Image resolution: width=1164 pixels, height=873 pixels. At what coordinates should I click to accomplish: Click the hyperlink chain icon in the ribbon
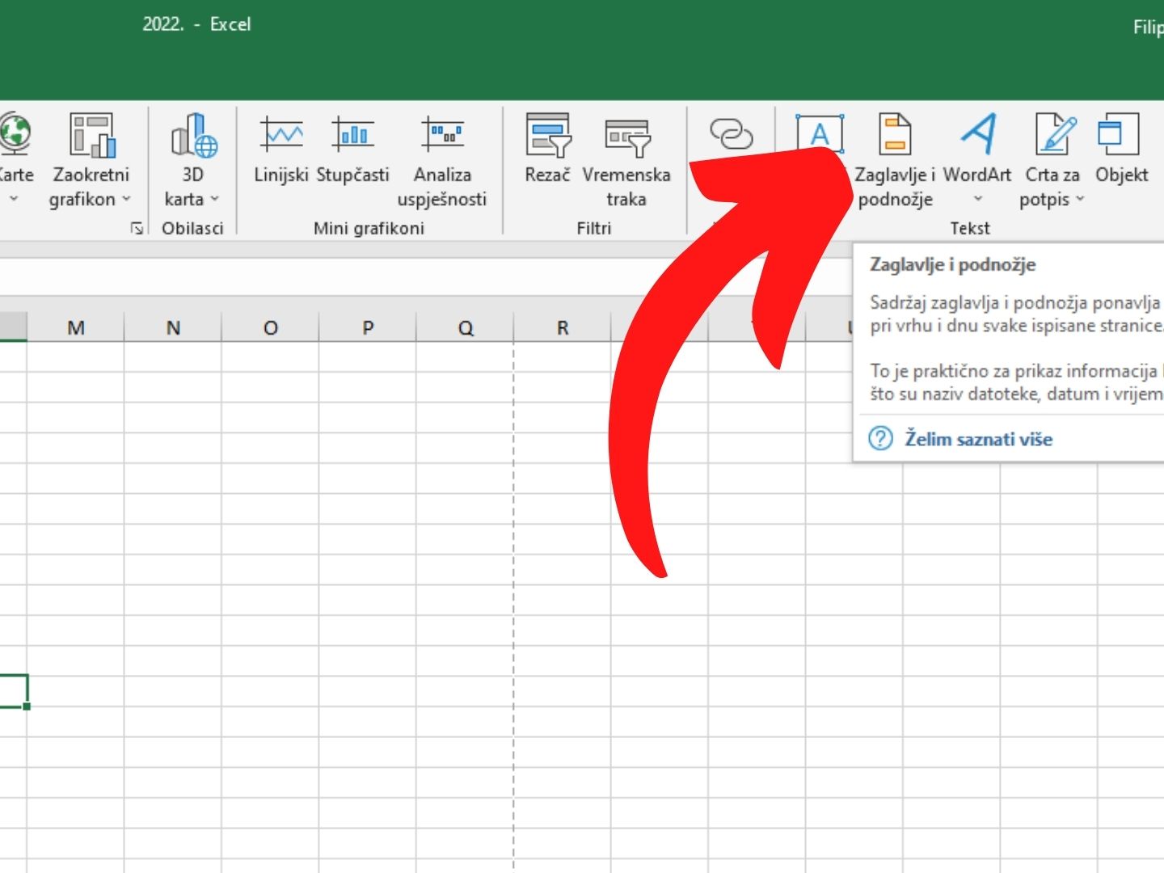coord(731,134)
